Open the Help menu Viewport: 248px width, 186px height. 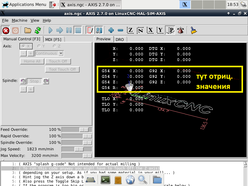47,20
